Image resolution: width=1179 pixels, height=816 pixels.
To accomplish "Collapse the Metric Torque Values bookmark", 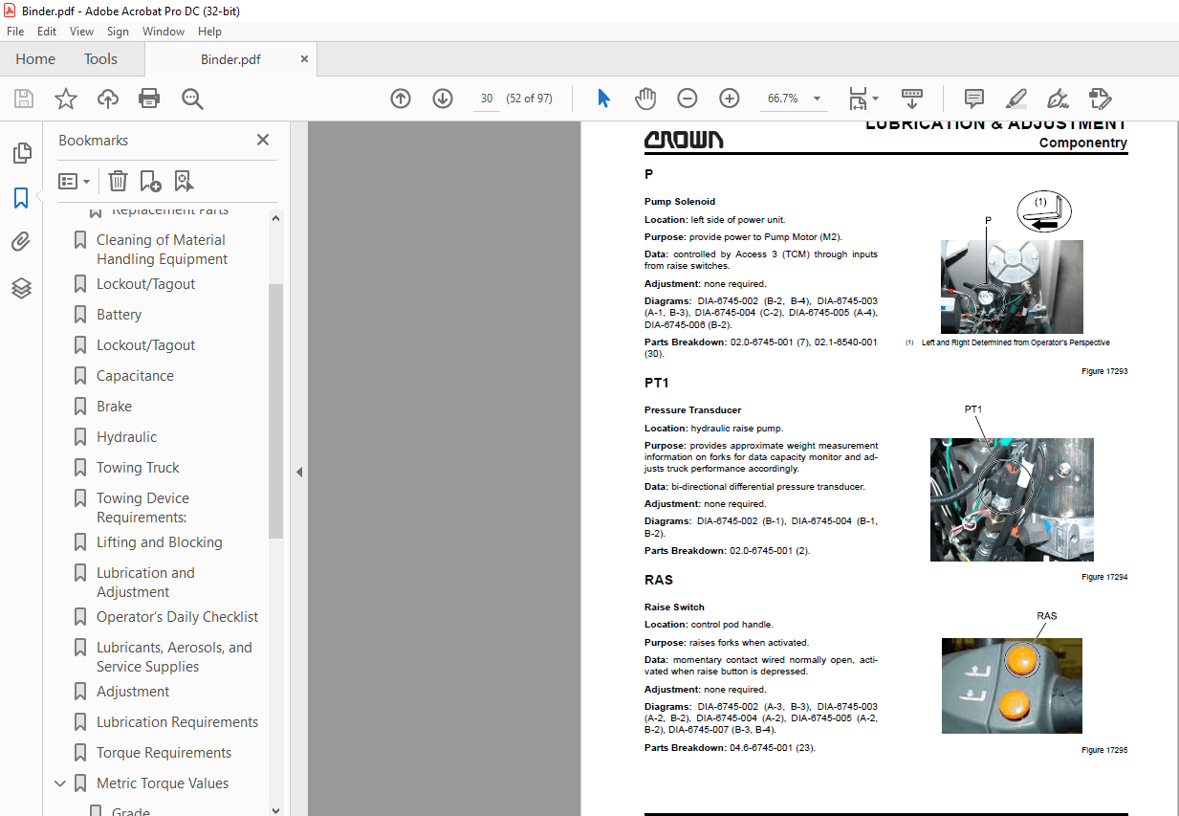I will tap(60, 783).
